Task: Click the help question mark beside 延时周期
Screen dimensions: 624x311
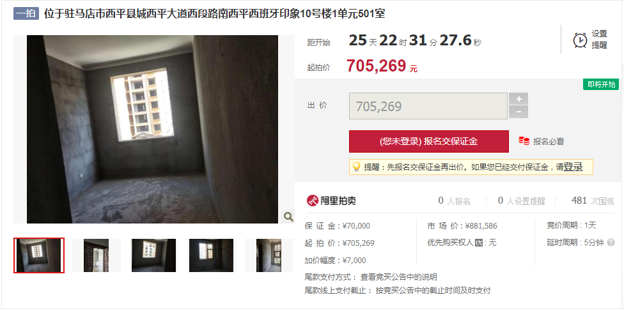Action: point(611,242)
